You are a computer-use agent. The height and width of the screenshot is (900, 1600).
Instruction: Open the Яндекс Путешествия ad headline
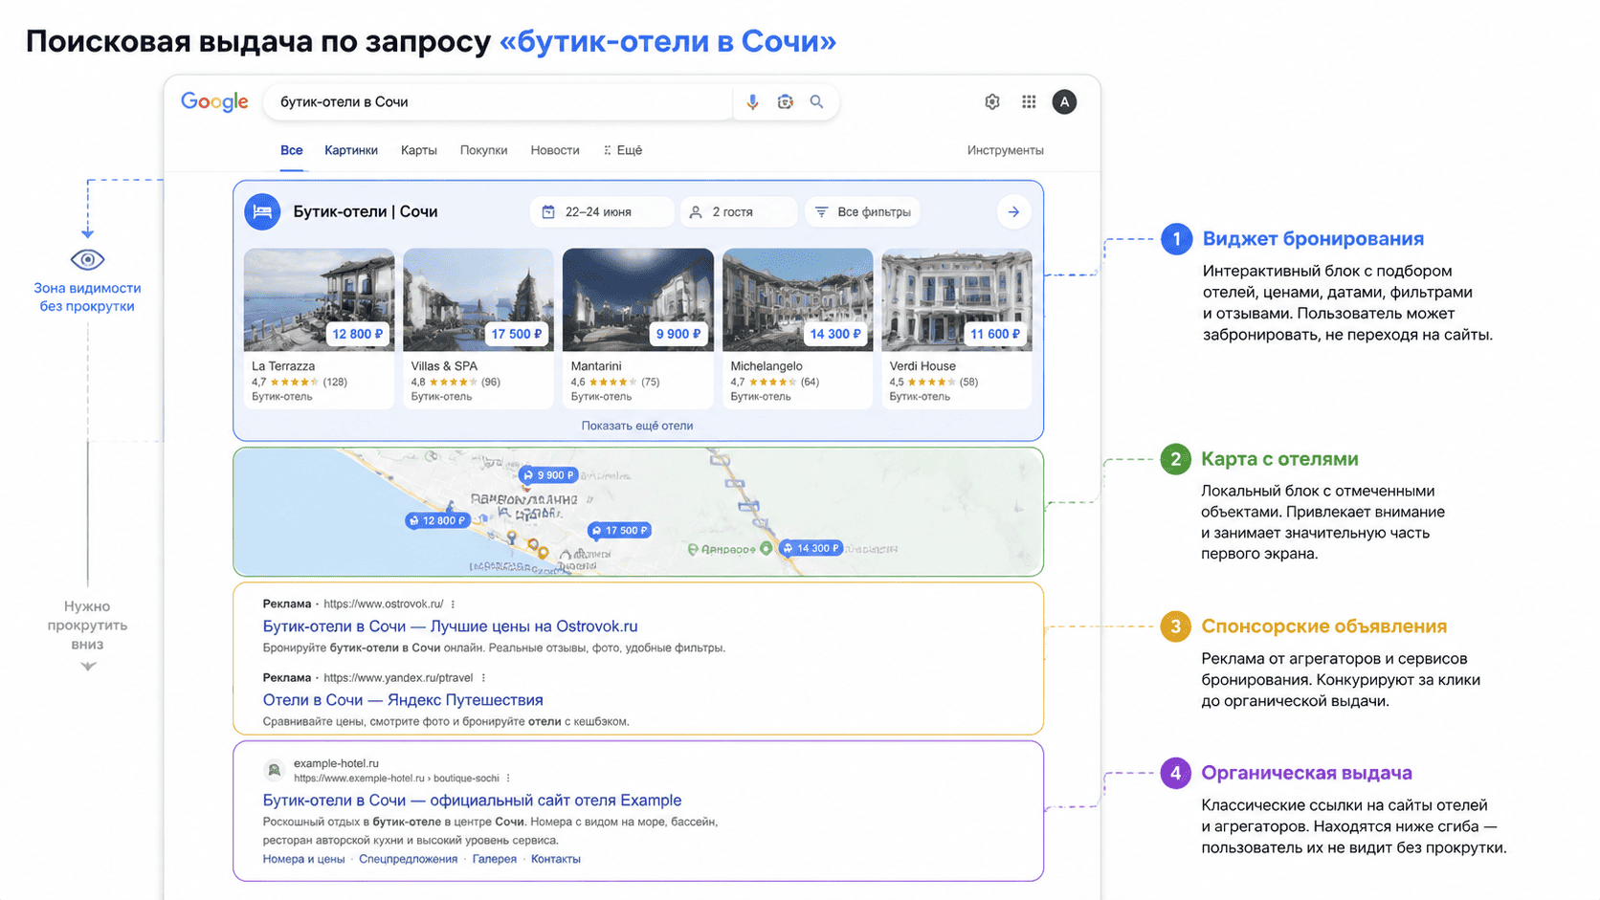click(403, 700)
